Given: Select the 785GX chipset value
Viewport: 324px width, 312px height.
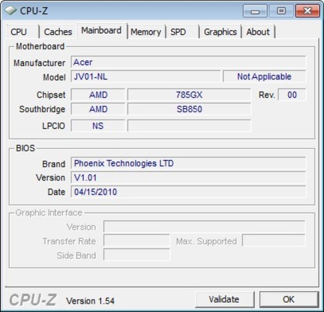Looking at the screenshot, I should tap(189, 95).
